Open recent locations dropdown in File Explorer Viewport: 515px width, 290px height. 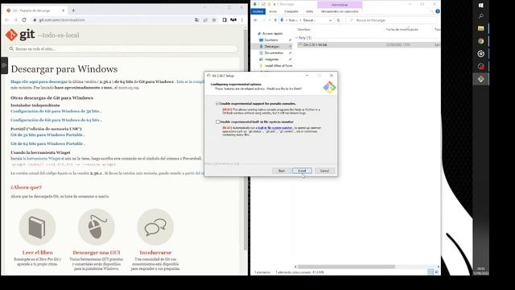pos(270,20)
